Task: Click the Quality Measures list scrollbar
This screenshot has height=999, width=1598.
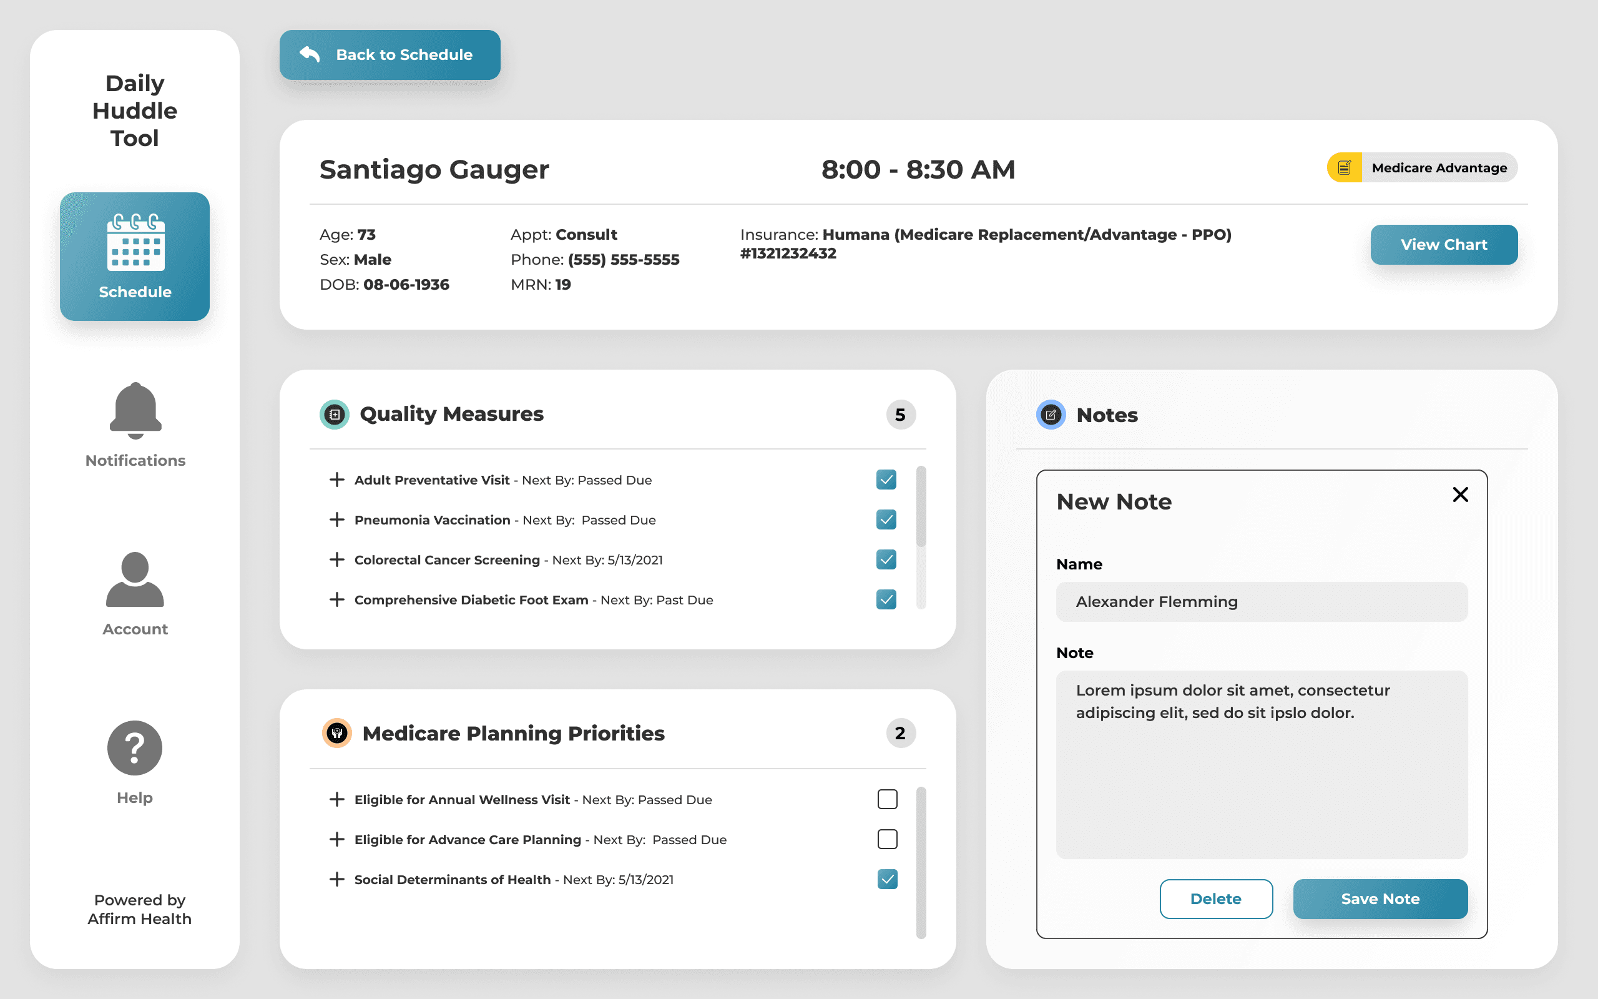Action: coord(921,507)
